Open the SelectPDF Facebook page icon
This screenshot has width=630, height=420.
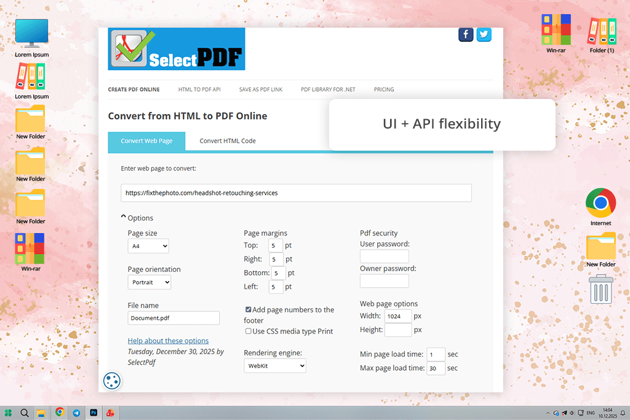[466, 34]
